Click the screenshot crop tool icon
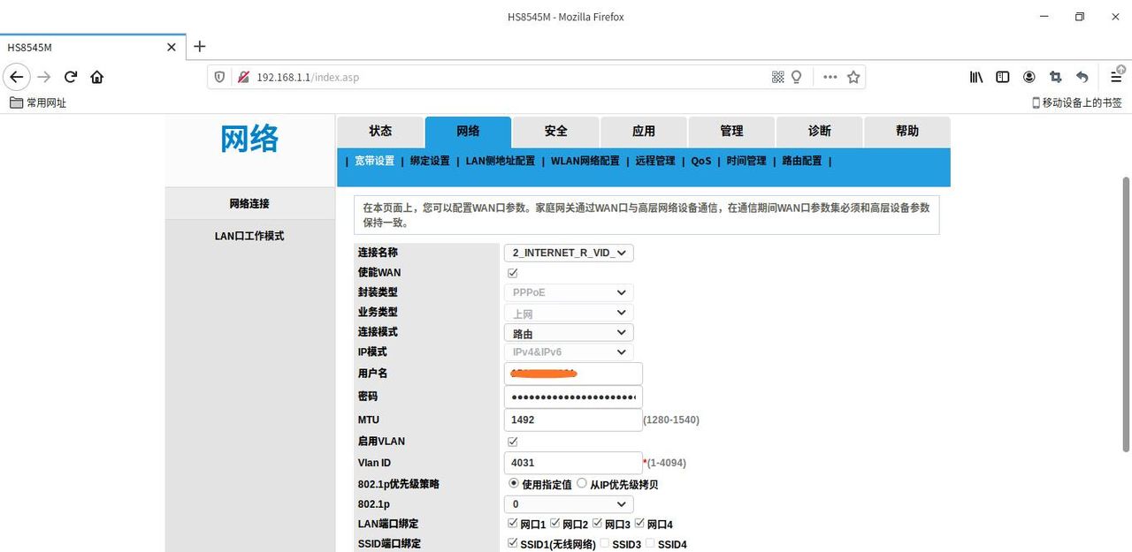 click(x=1056, y=77)
